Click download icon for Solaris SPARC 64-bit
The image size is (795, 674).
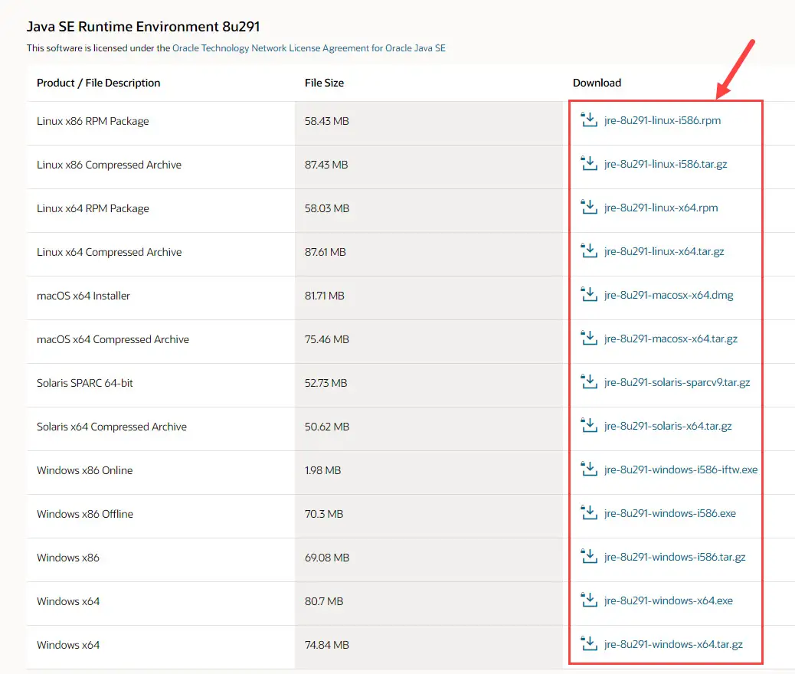coord(588,381)
